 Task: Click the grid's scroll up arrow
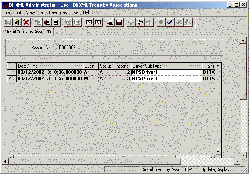218,66
